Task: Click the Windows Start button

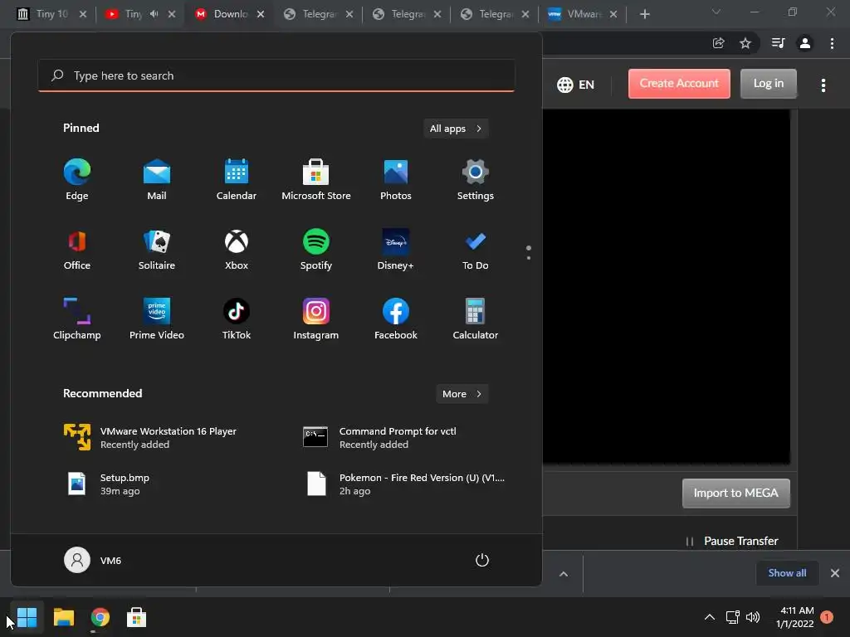Action: tap(27, 617)
